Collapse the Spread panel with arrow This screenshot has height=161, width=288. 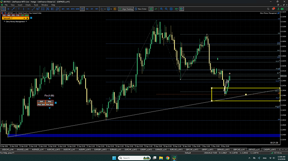click(24, 18)
